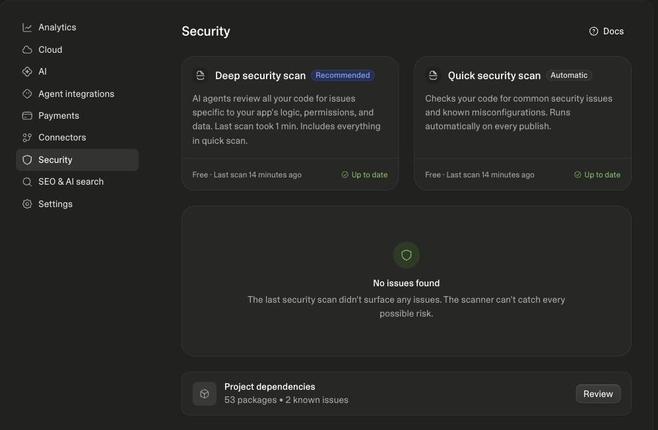Select Agent integrations in sidebar
The image size is (658, 430).
pos(77,94)
